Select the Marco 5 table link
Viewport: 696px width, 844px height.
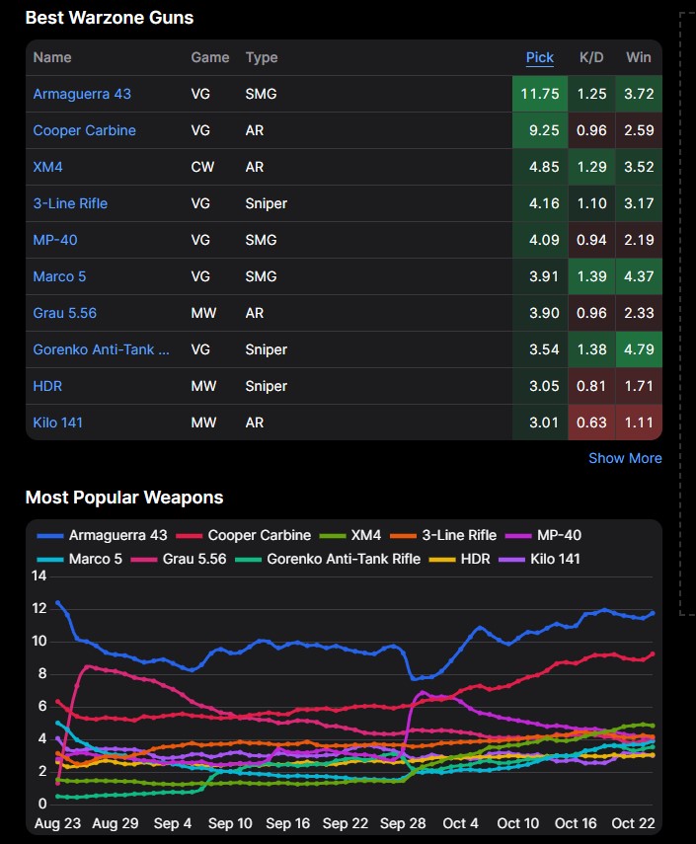59,276
